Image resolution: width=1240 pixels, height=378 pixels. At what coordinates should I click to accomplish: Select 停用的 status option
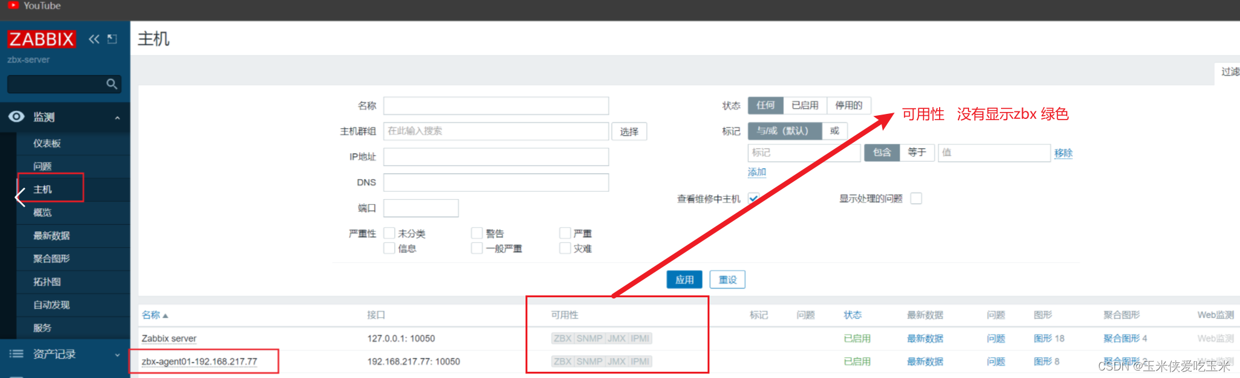[848, 105]
